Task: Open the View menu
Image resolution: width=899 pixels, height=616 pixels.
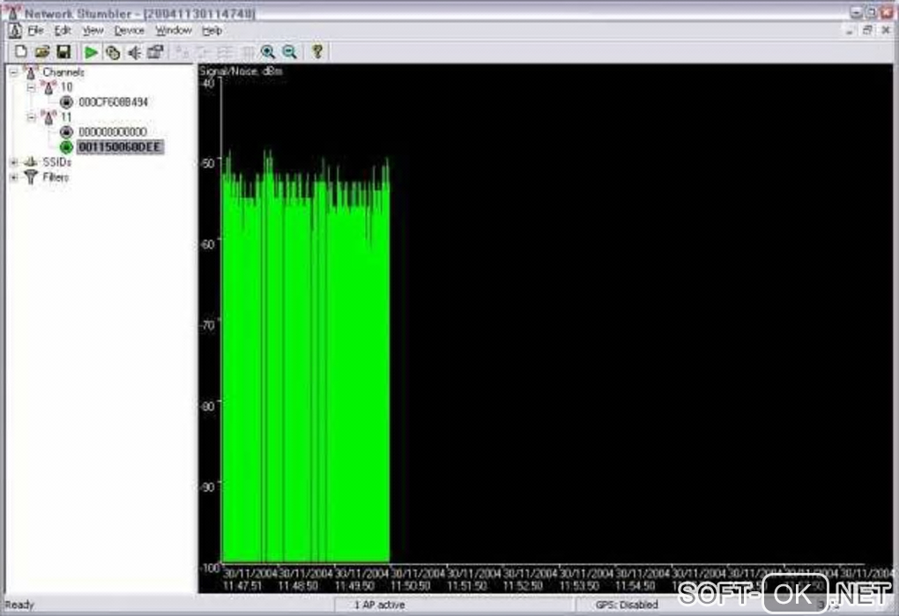Action: point(93,30)
